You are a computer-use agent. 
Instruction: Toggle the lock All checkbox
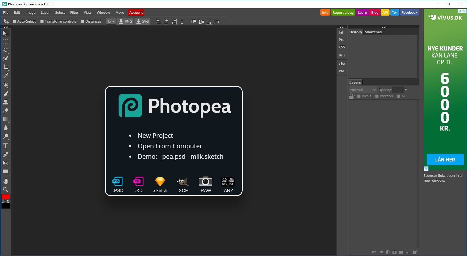coord(399,96)
